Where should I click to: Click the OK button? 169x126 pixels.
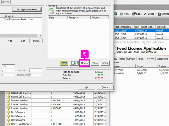[x=87, y=87]
